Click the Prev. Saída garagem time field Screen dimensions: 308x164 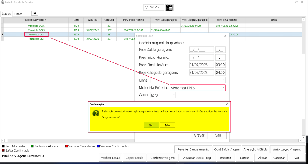point(220,50)
